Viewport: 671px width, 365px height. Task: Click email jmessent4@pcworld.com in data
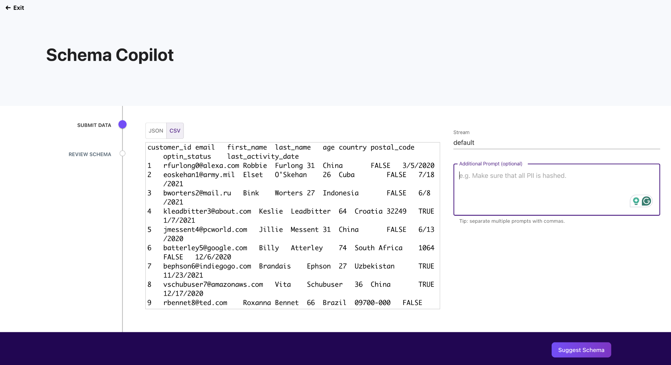click(205, 230)
